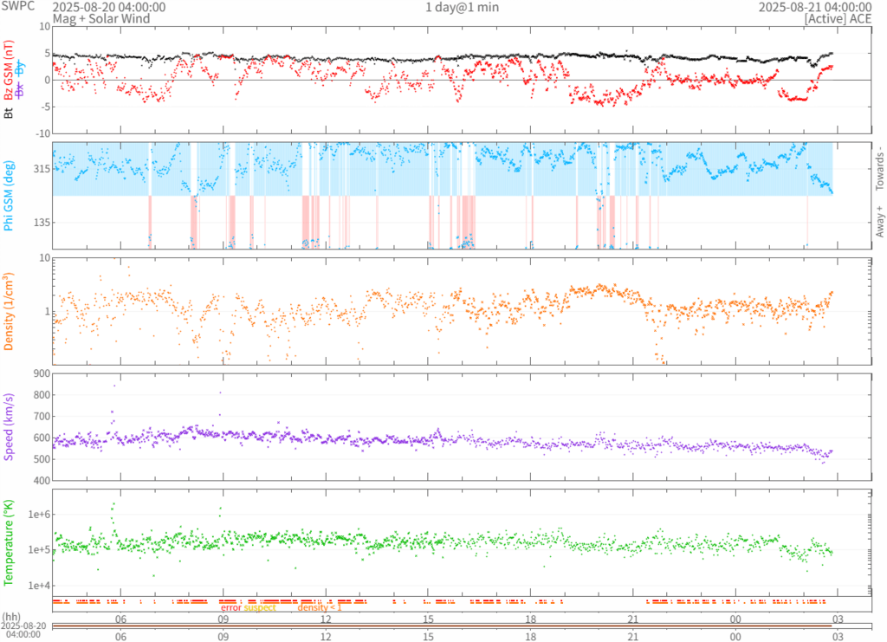Click the bottom timeline range bar
The width and height of the screenshot is (887, 642).
461,626
